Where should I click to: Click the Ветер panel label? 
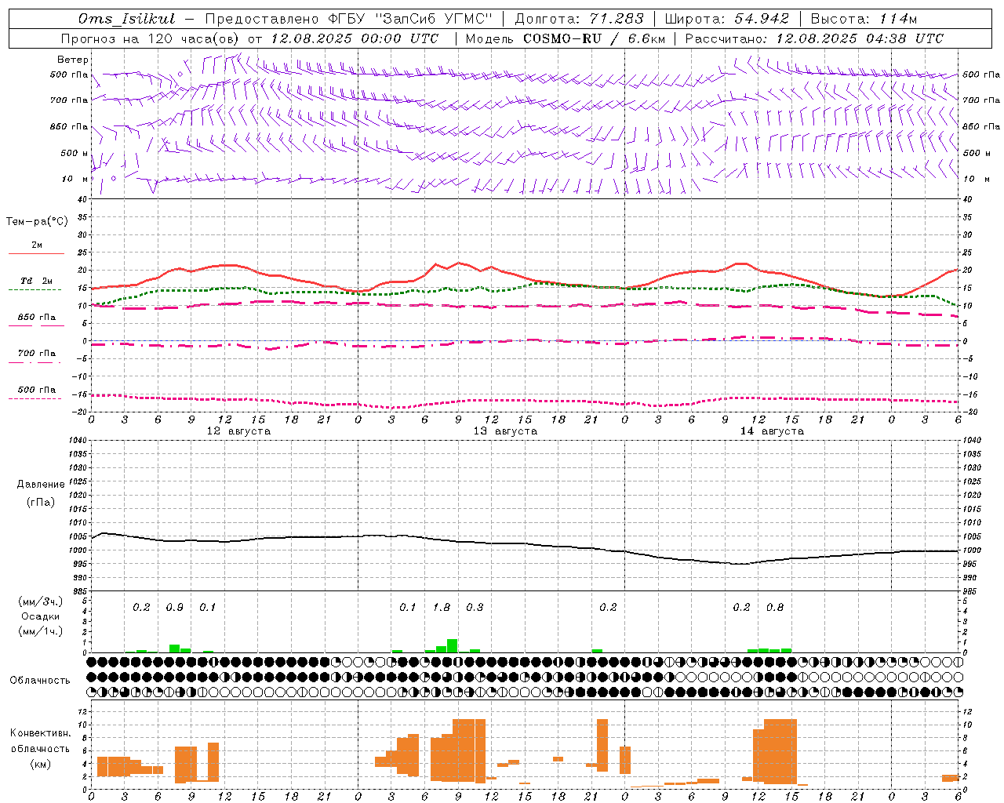(x=72, y=60)
